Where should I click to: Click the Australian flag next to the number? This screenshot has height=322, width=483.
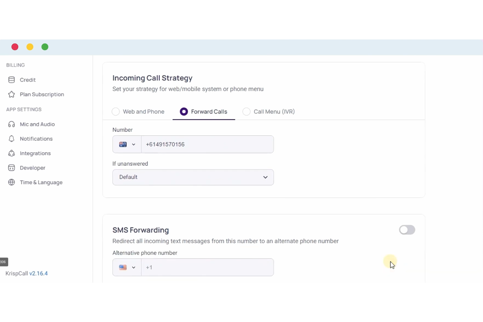pos(123,144)
